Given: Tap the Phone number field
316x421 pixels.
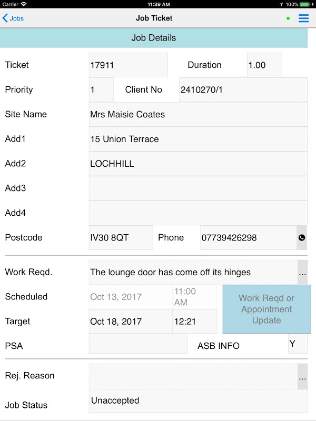Looking at the screenshot, I should pyautogui.click(x=248, y=238).
